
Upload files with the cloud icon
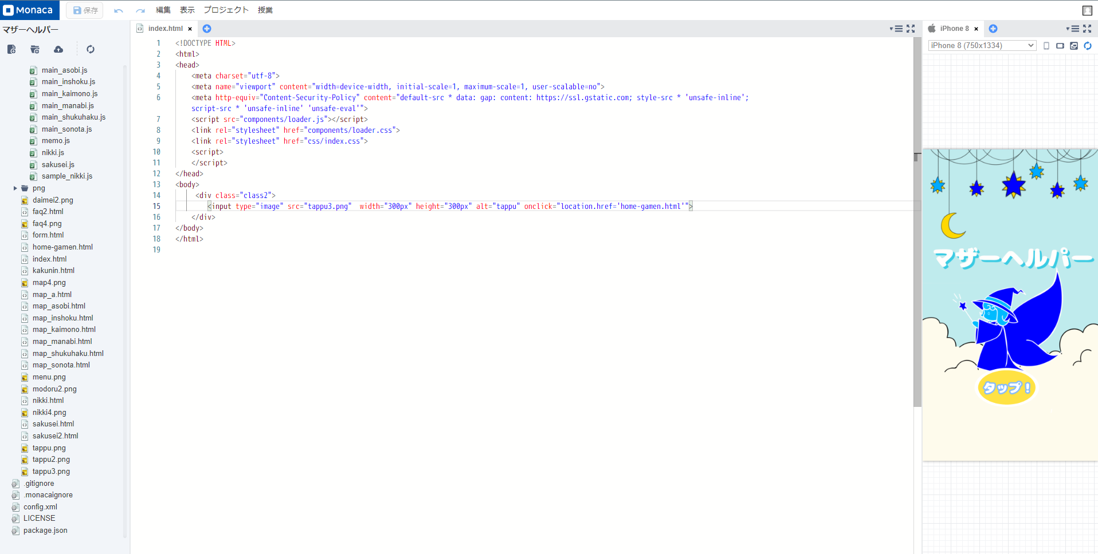tap(58, 49)
